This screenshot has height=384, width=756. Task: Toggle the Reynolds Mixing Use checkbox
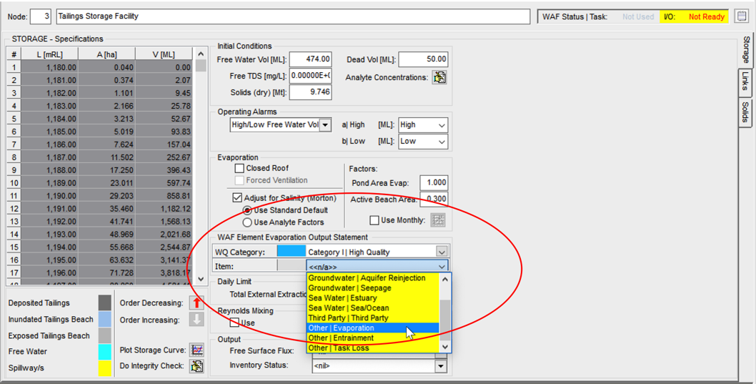tap(234, 323)
